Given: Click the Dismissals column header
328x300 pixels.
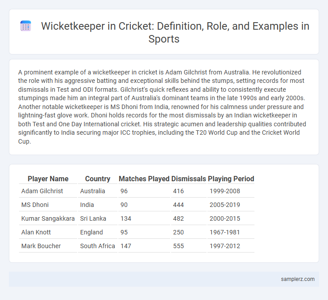Looking at the screenshot, I should [189, 179].
